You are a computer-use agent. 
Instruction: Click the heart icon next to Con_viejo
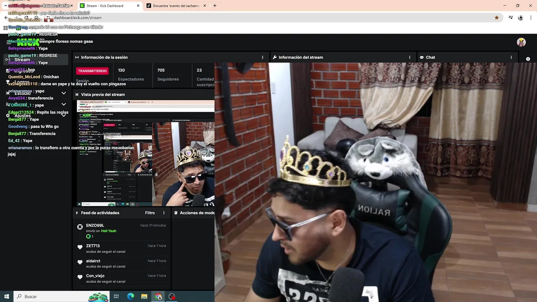(80, 277)
